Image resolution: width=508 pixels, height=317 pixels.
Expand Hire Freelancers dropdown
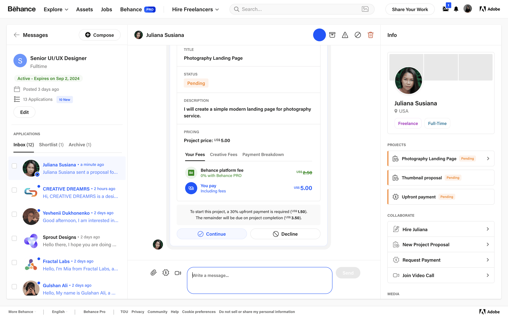point(195,9)
